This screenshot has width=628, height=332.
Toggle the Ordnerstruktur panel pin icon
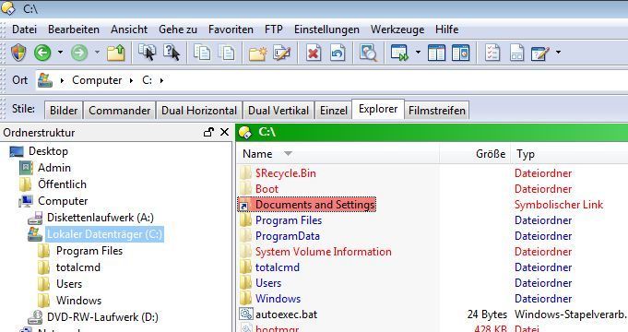coord(208,132)
